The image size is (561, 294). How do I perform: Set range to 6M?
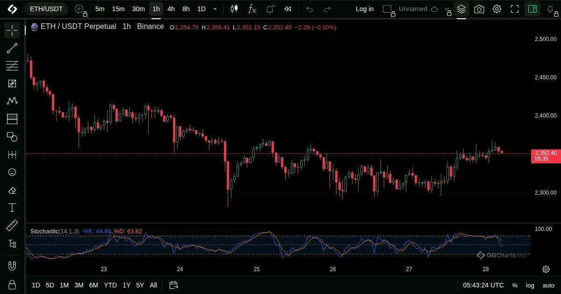93,285
